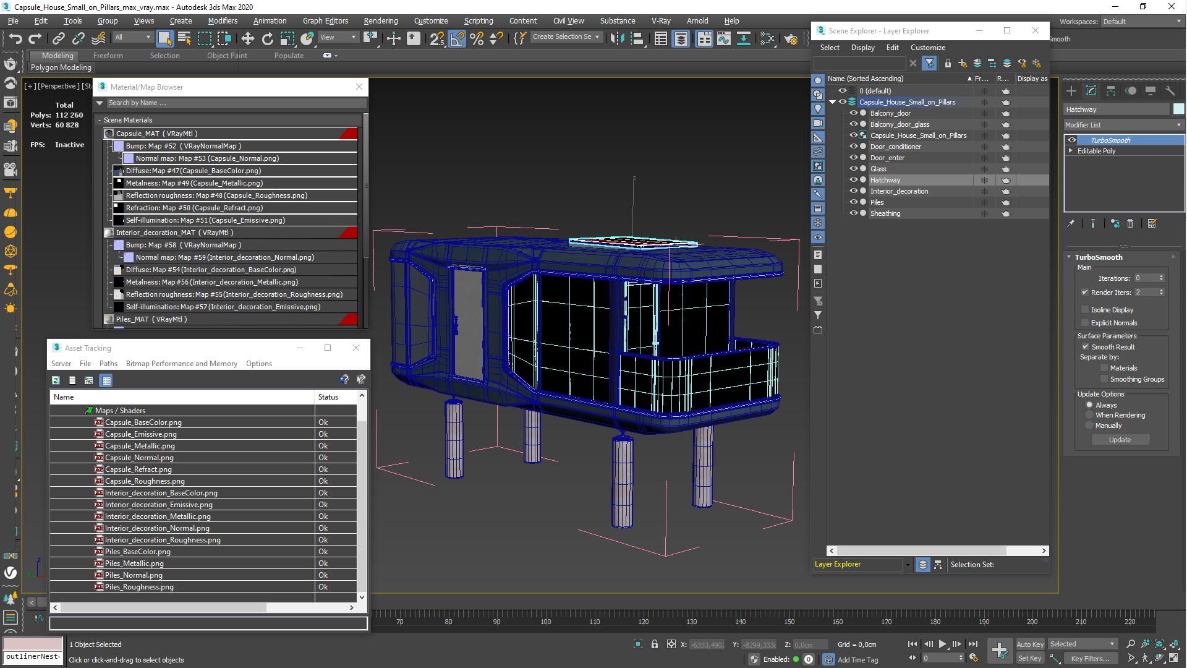Expand Interior_decoration_MAT material section
Viewport: 1187px width, 668px height.
pyautogui.click(x=109, y=233)
